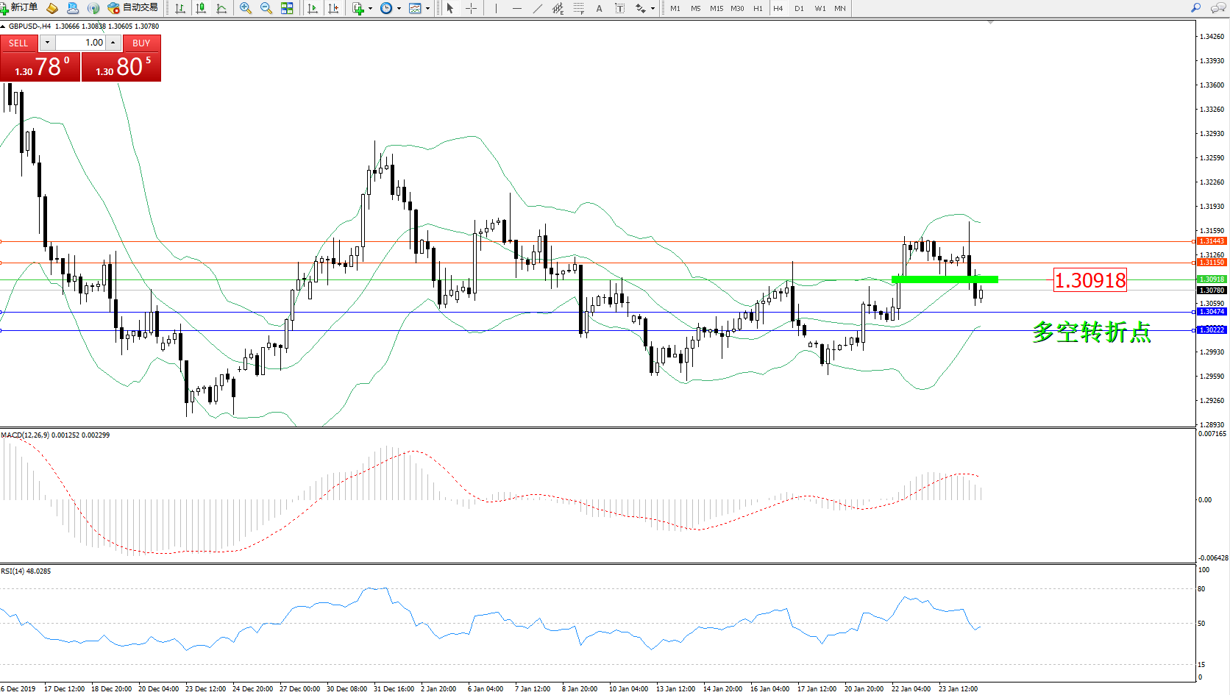Expand the chart periodicity clock dropdown
The image size is (1230, 695).
pos(399,9)
